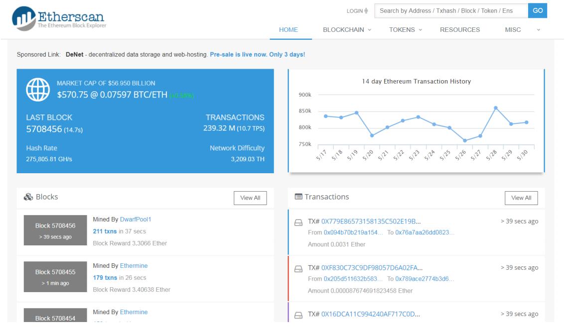569x329 pixels.
Task: Click the 211 txns link
Action: coord(105,231)
